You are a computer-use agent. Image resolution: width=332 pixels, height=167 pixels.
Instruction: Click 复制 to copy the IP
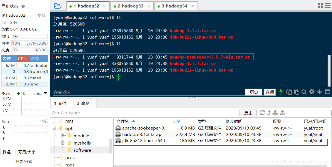pyautogui.click(x=41, y=15)
